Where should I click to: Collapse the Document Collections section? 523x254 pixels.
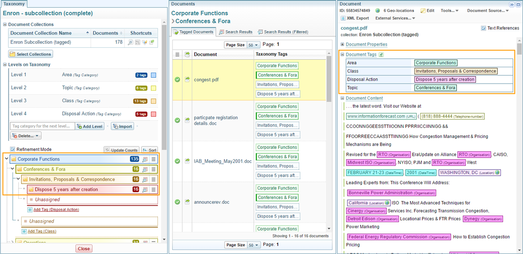coord(5,25)
